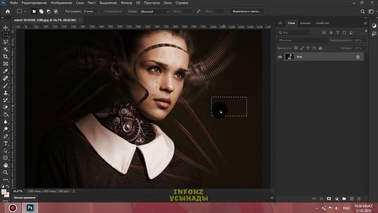Select the Path Selection tool
Viewport: 378px width, 213px height.
coord(5,151)
